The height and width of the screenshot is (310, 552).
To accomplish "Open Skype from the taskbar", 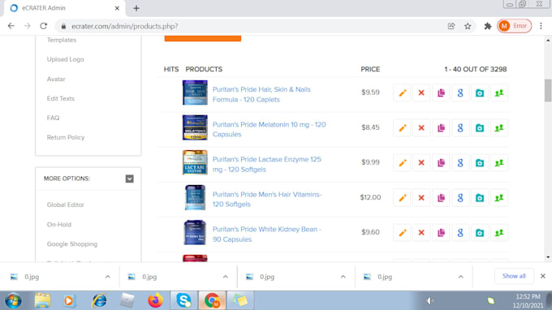I will (183, 300).
